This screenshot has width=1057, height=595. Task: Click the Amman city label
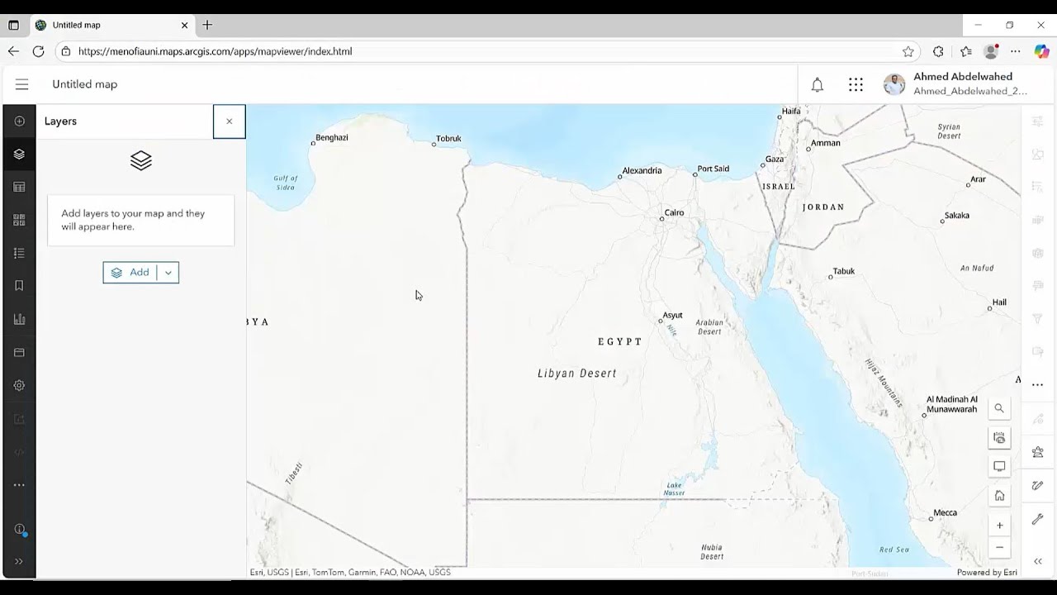(826, 143)
